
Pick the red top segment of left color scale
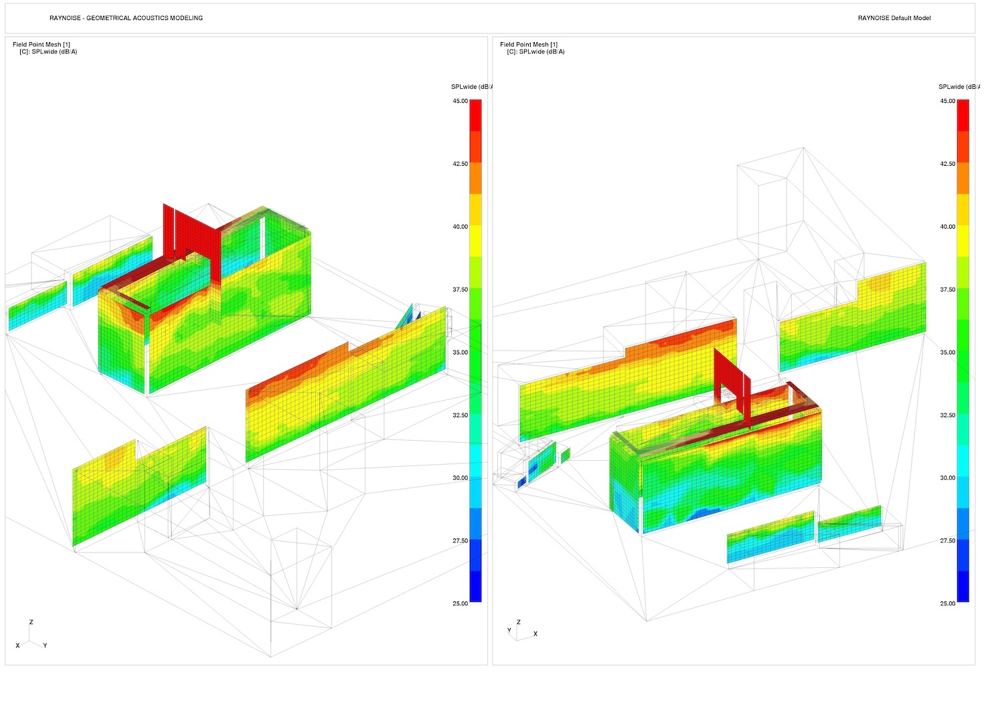(x=475, y=115)
